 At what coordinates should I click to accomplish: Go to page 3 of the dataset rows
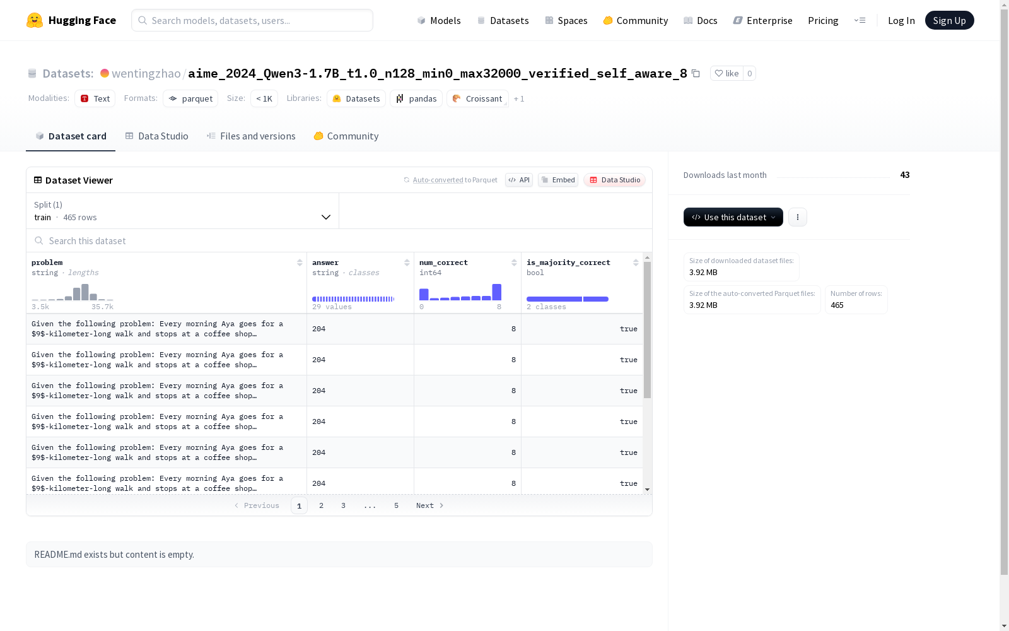(x=343, y=505)
